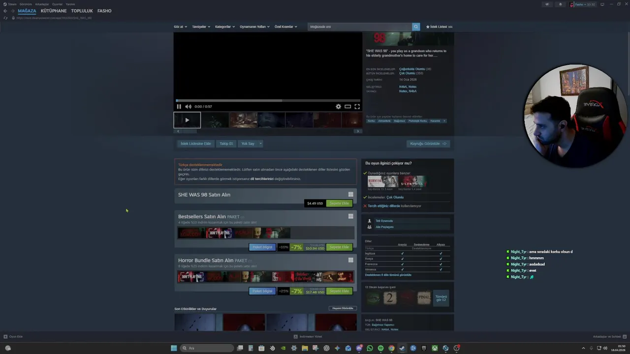The height and width of the screenshot is (354, 630).
Task: Open the notifications bell icon
Action: 560,4
